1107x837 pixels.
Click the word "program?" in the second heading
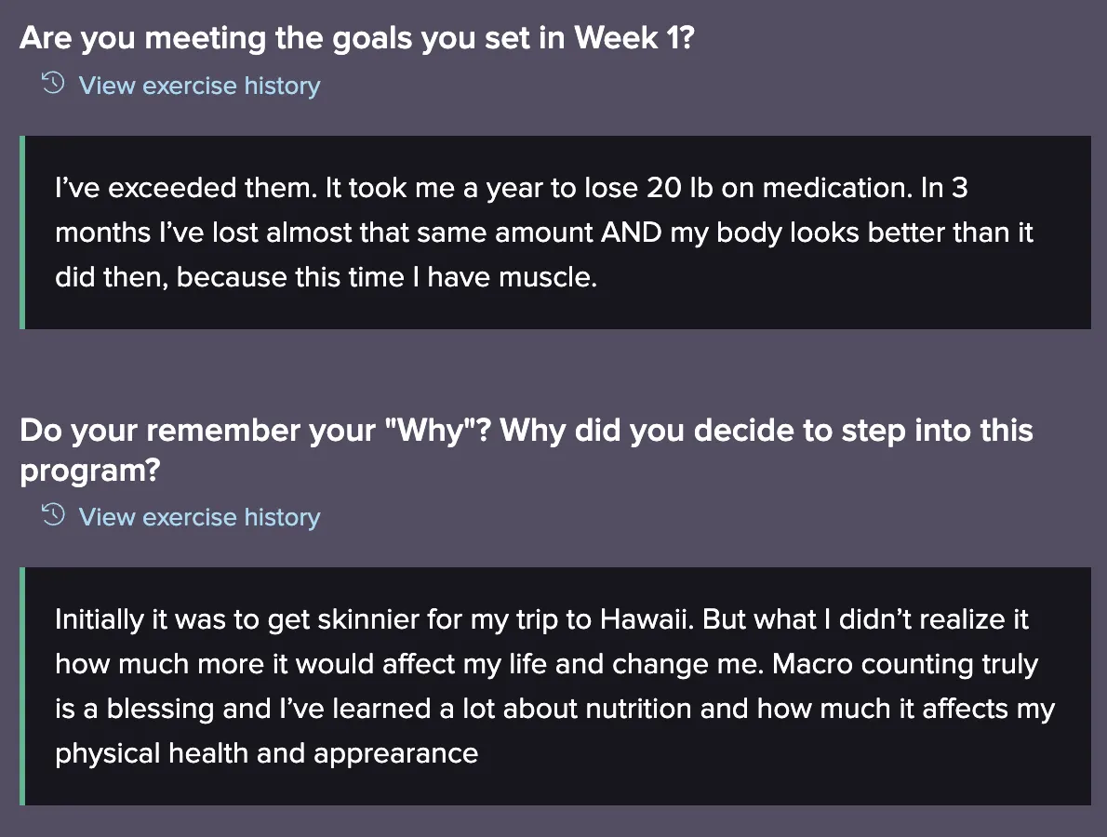pos(89,472)
